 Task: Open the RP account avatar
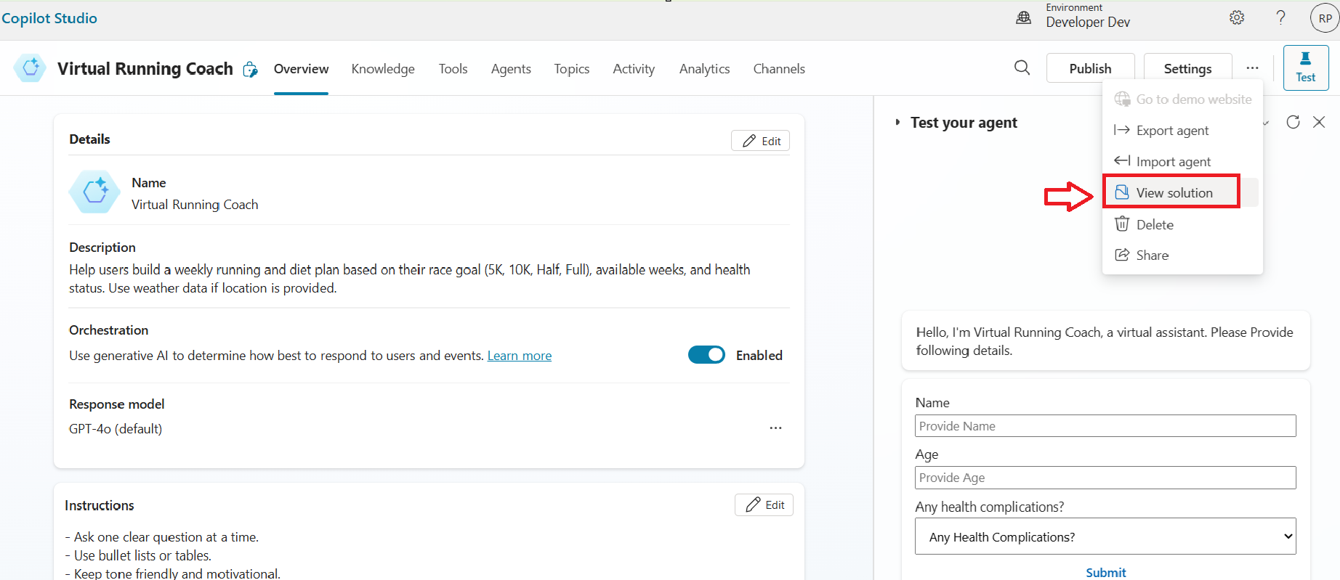pyautogui.click(x=1324, y=18)
